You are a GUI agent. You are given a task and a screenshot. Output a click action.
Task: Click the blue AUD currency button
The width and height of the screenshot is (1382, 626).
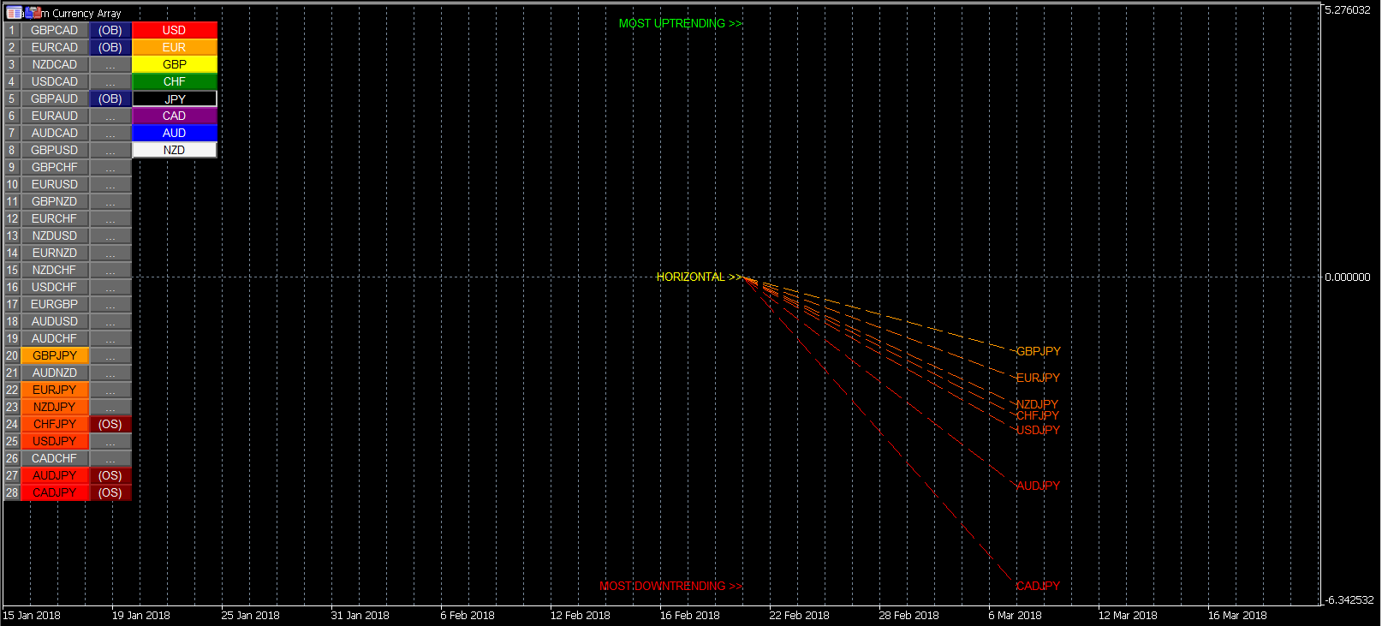tap(174, 133)
